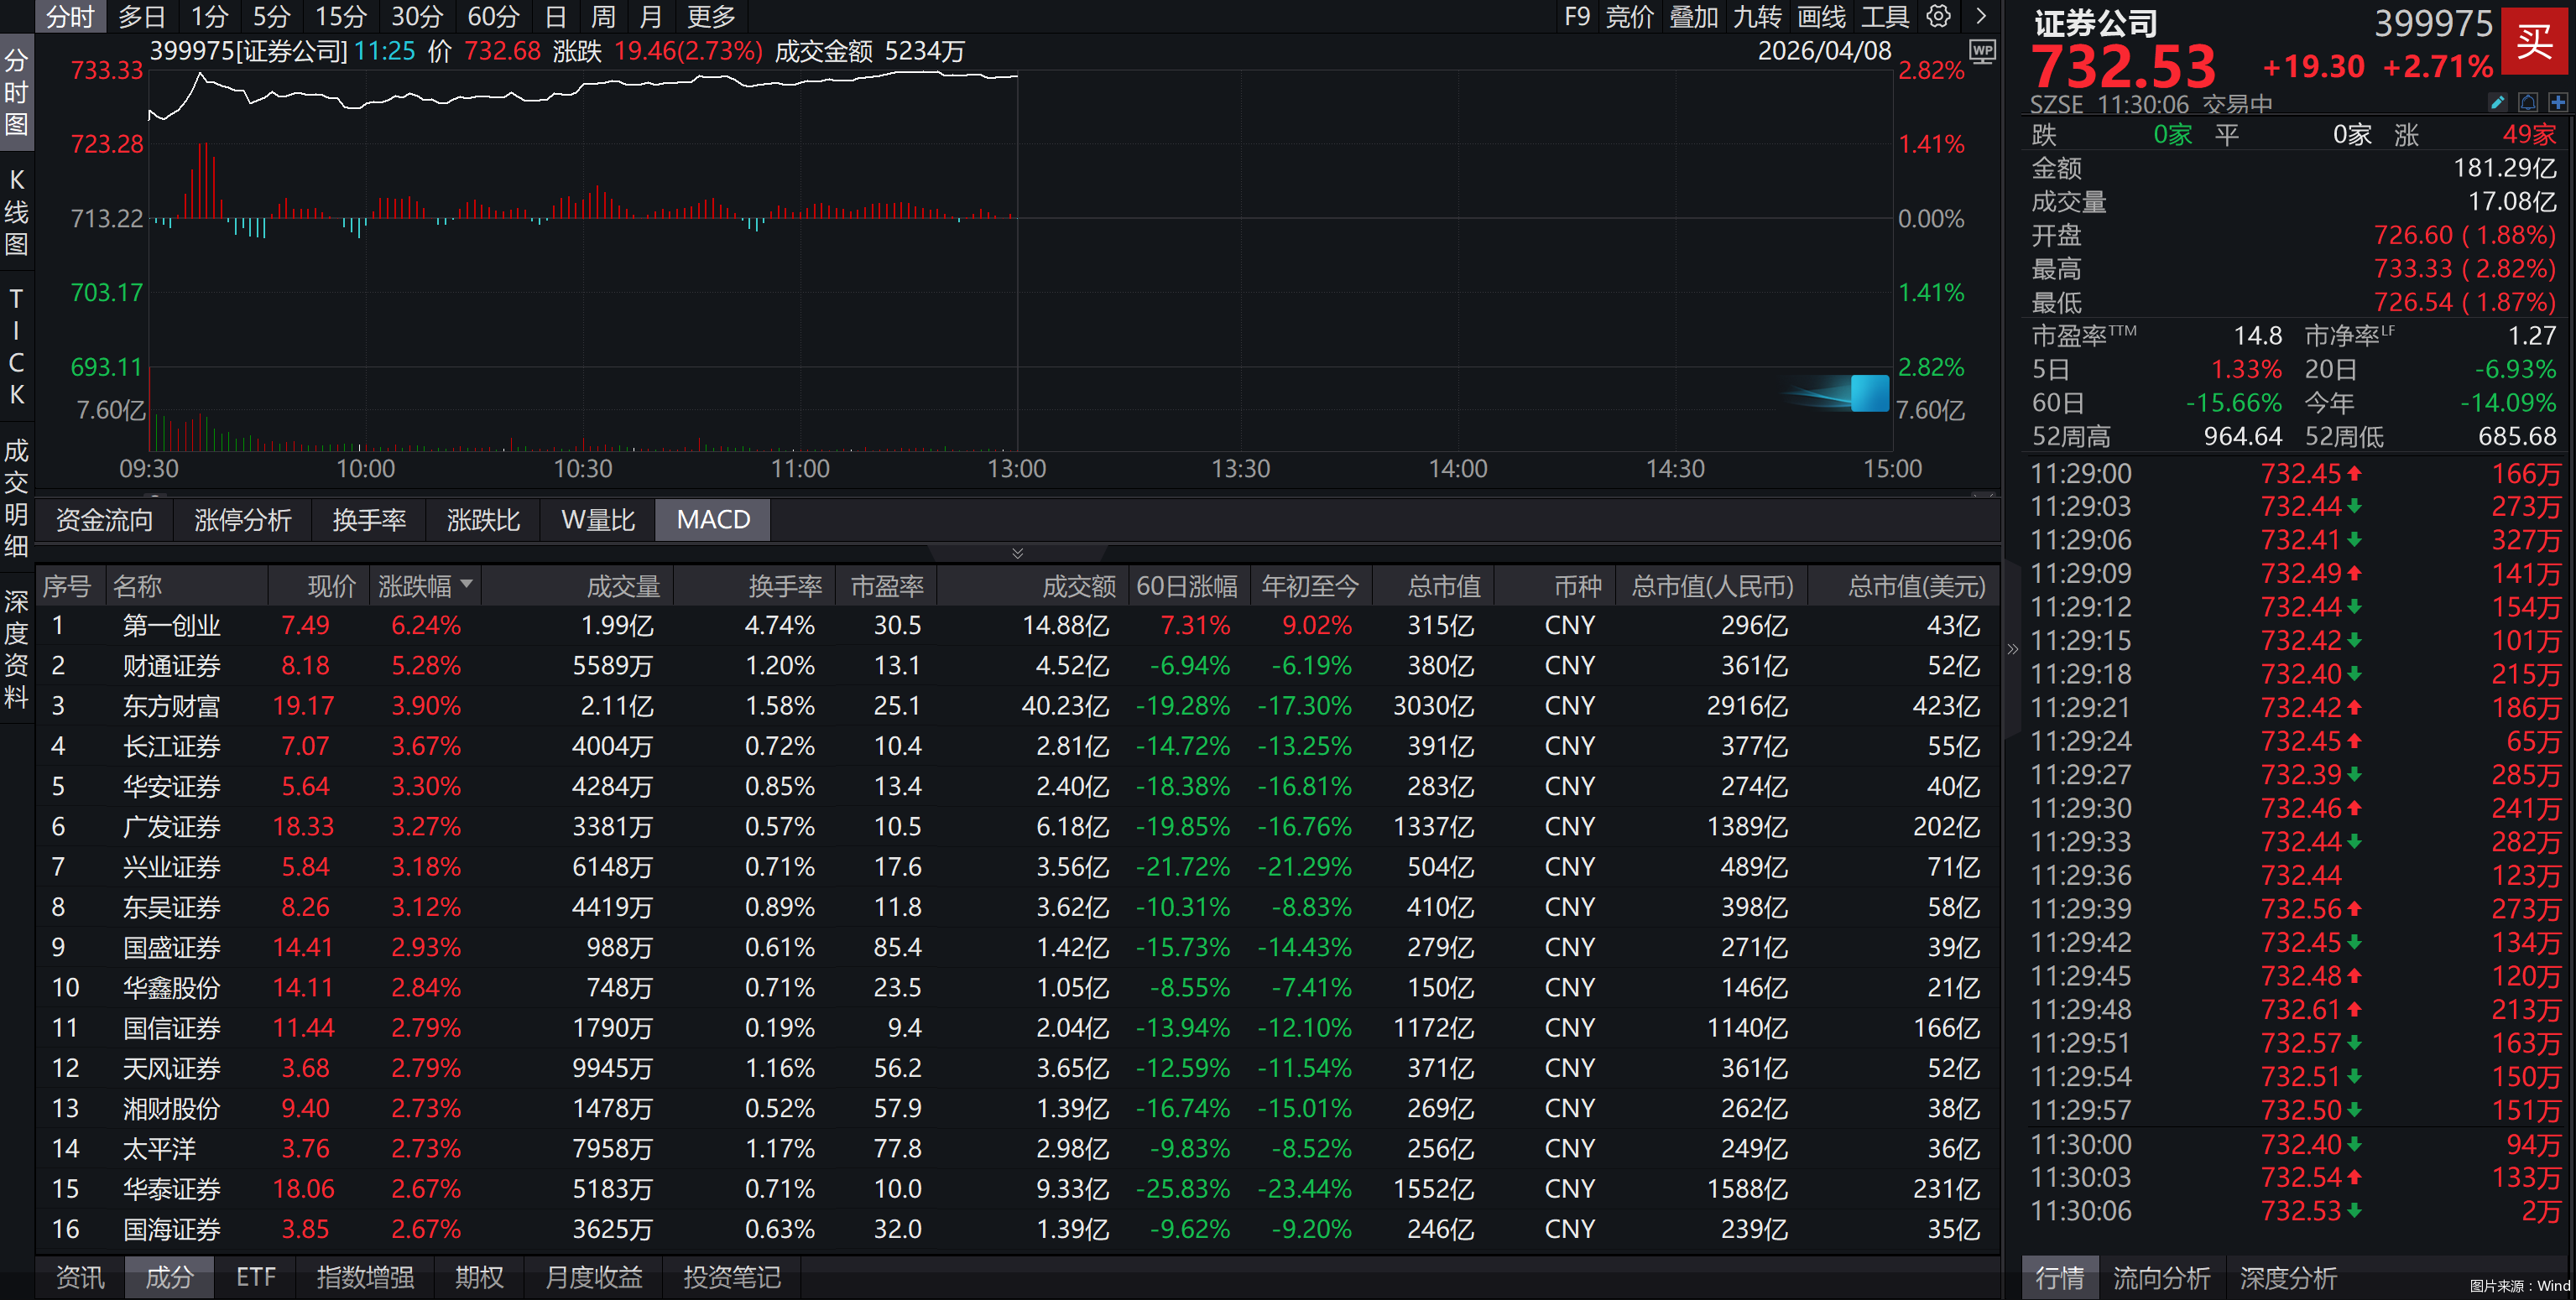Select the 60分 chart period
The height and width of the screenshot is (1300, 2576).
493,16
